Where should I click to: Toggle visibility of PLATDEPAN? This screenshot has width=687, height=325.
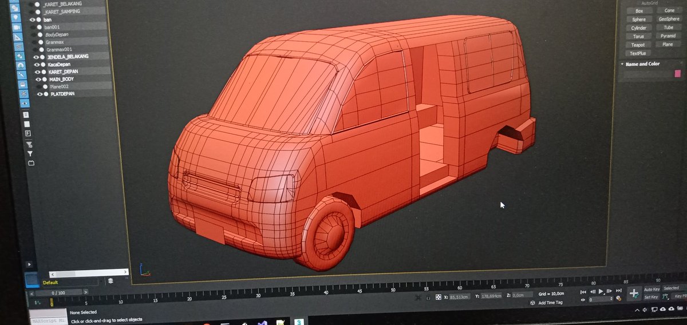(40, 94)
